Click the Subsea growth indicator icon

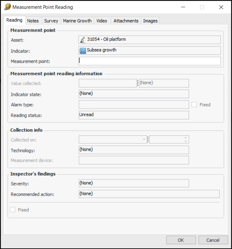(x=83, y=51)
